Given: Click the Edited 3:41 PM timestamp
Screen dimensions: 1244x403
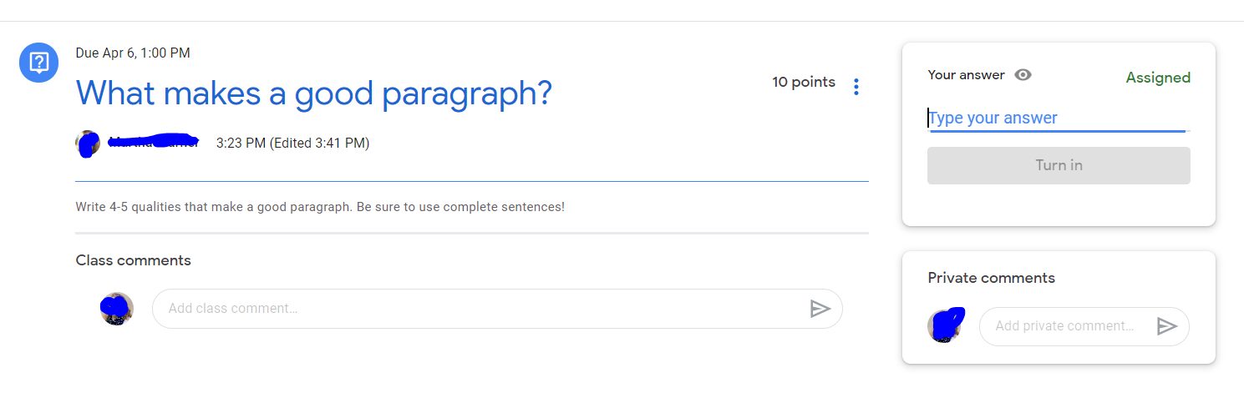Looking at the screenshot, I should tap(319, 144).
